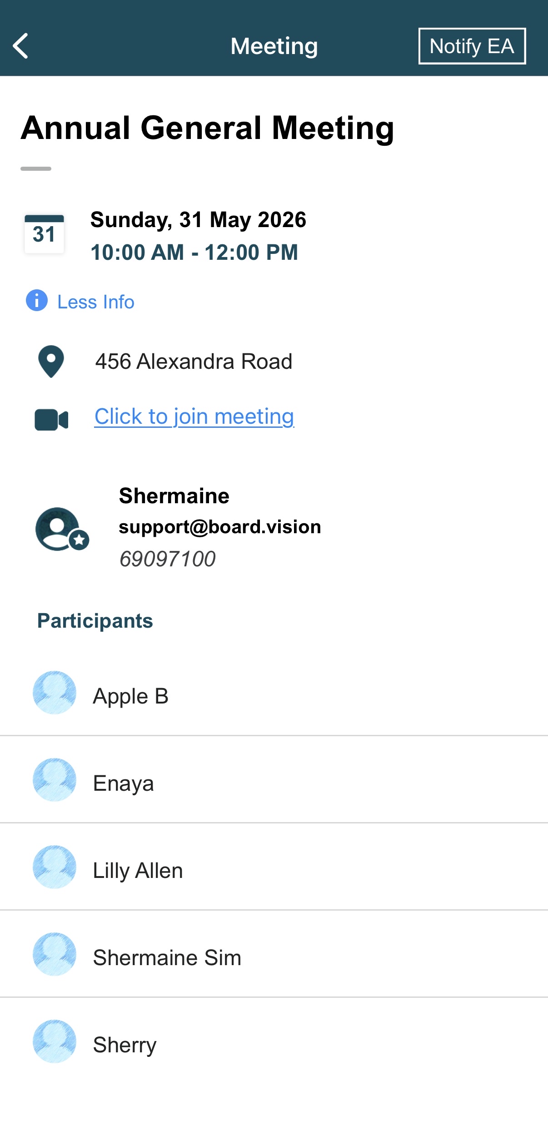
Task: Click the organizer avatar with star badge
Action: 62,529
